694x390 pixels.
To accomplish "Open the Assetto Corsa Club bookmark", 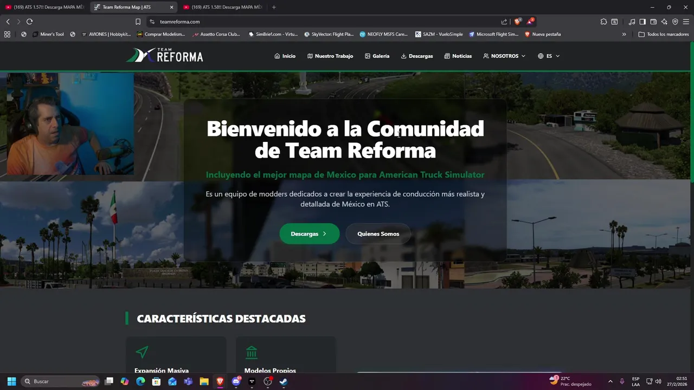I will point(216,34).
